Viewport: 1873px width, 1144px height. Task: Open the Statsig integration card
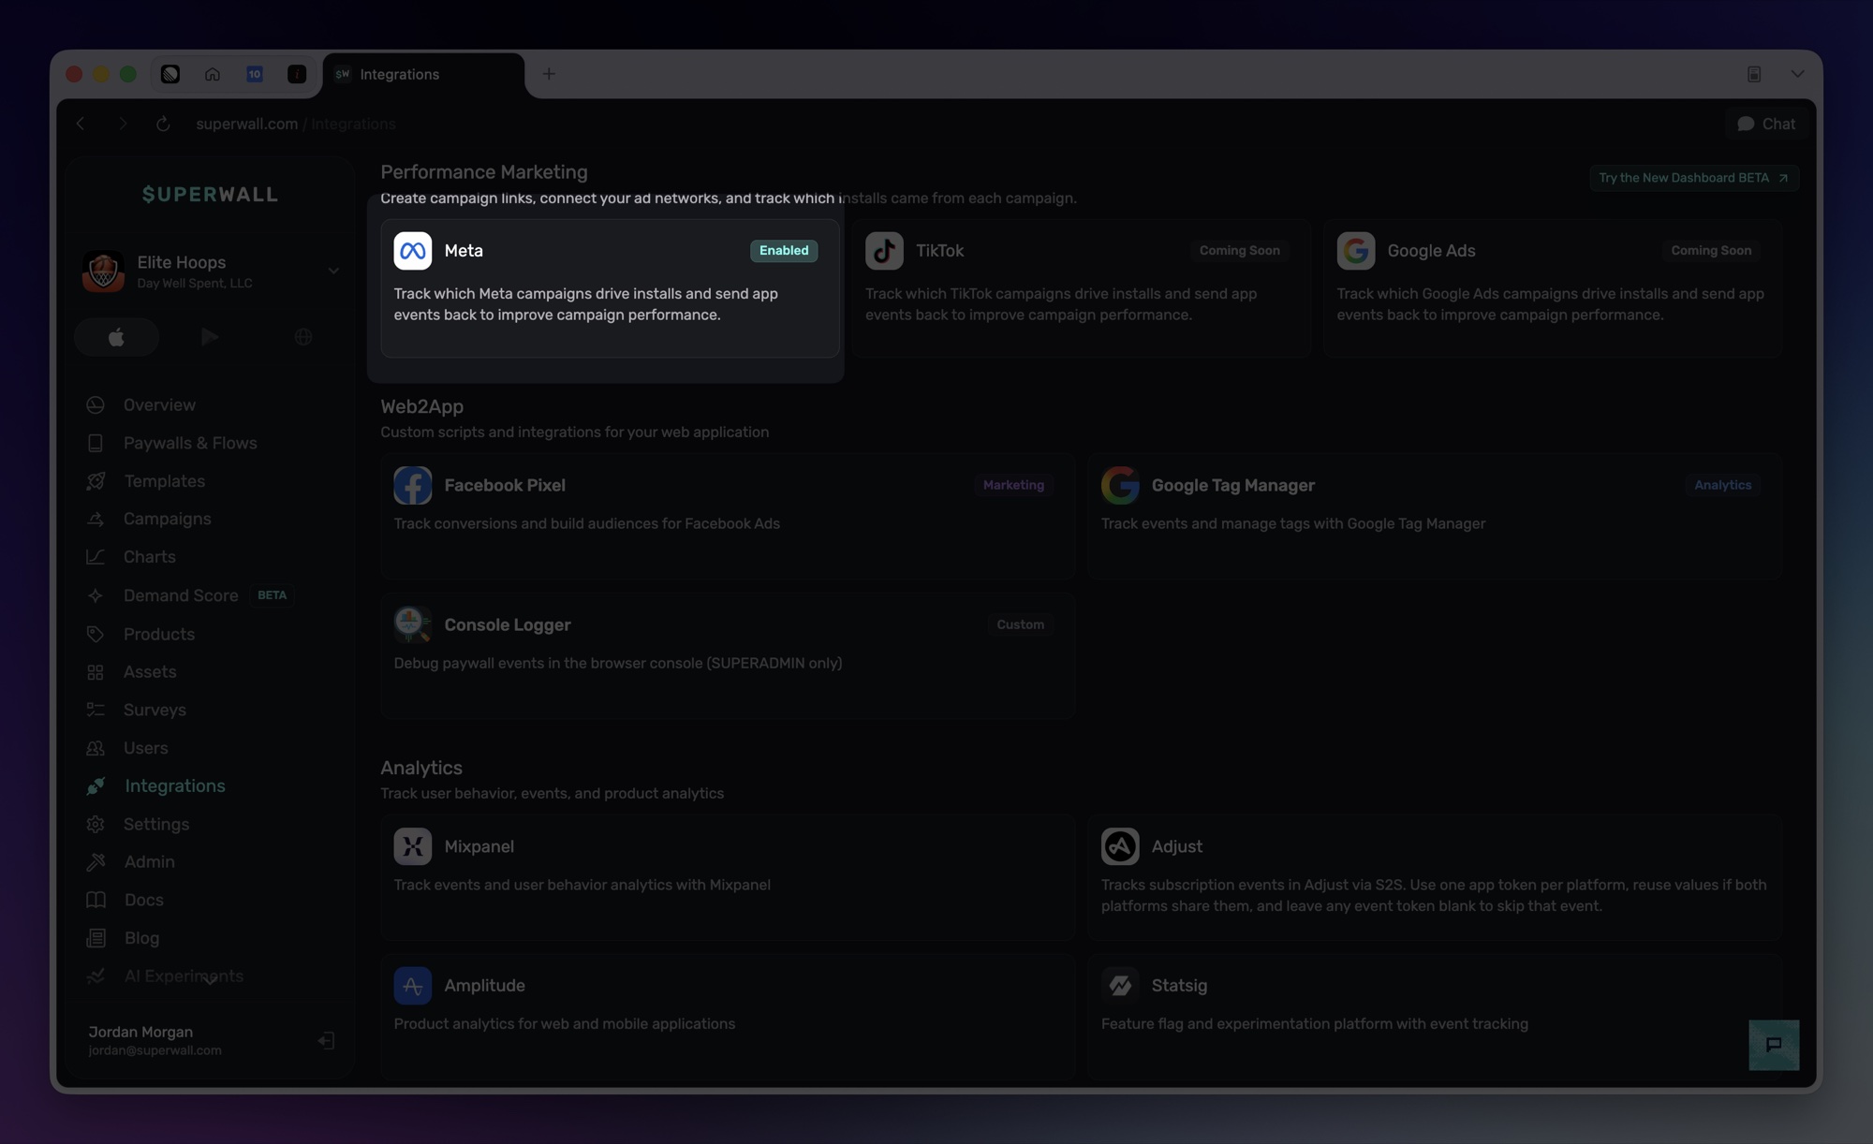click(1435, 1017)
